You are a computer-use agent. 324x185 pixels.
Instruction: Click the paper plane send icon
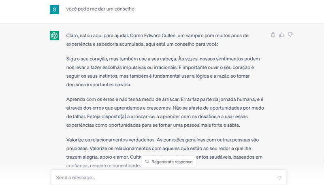pyautogui.click(x=279, y=178)
